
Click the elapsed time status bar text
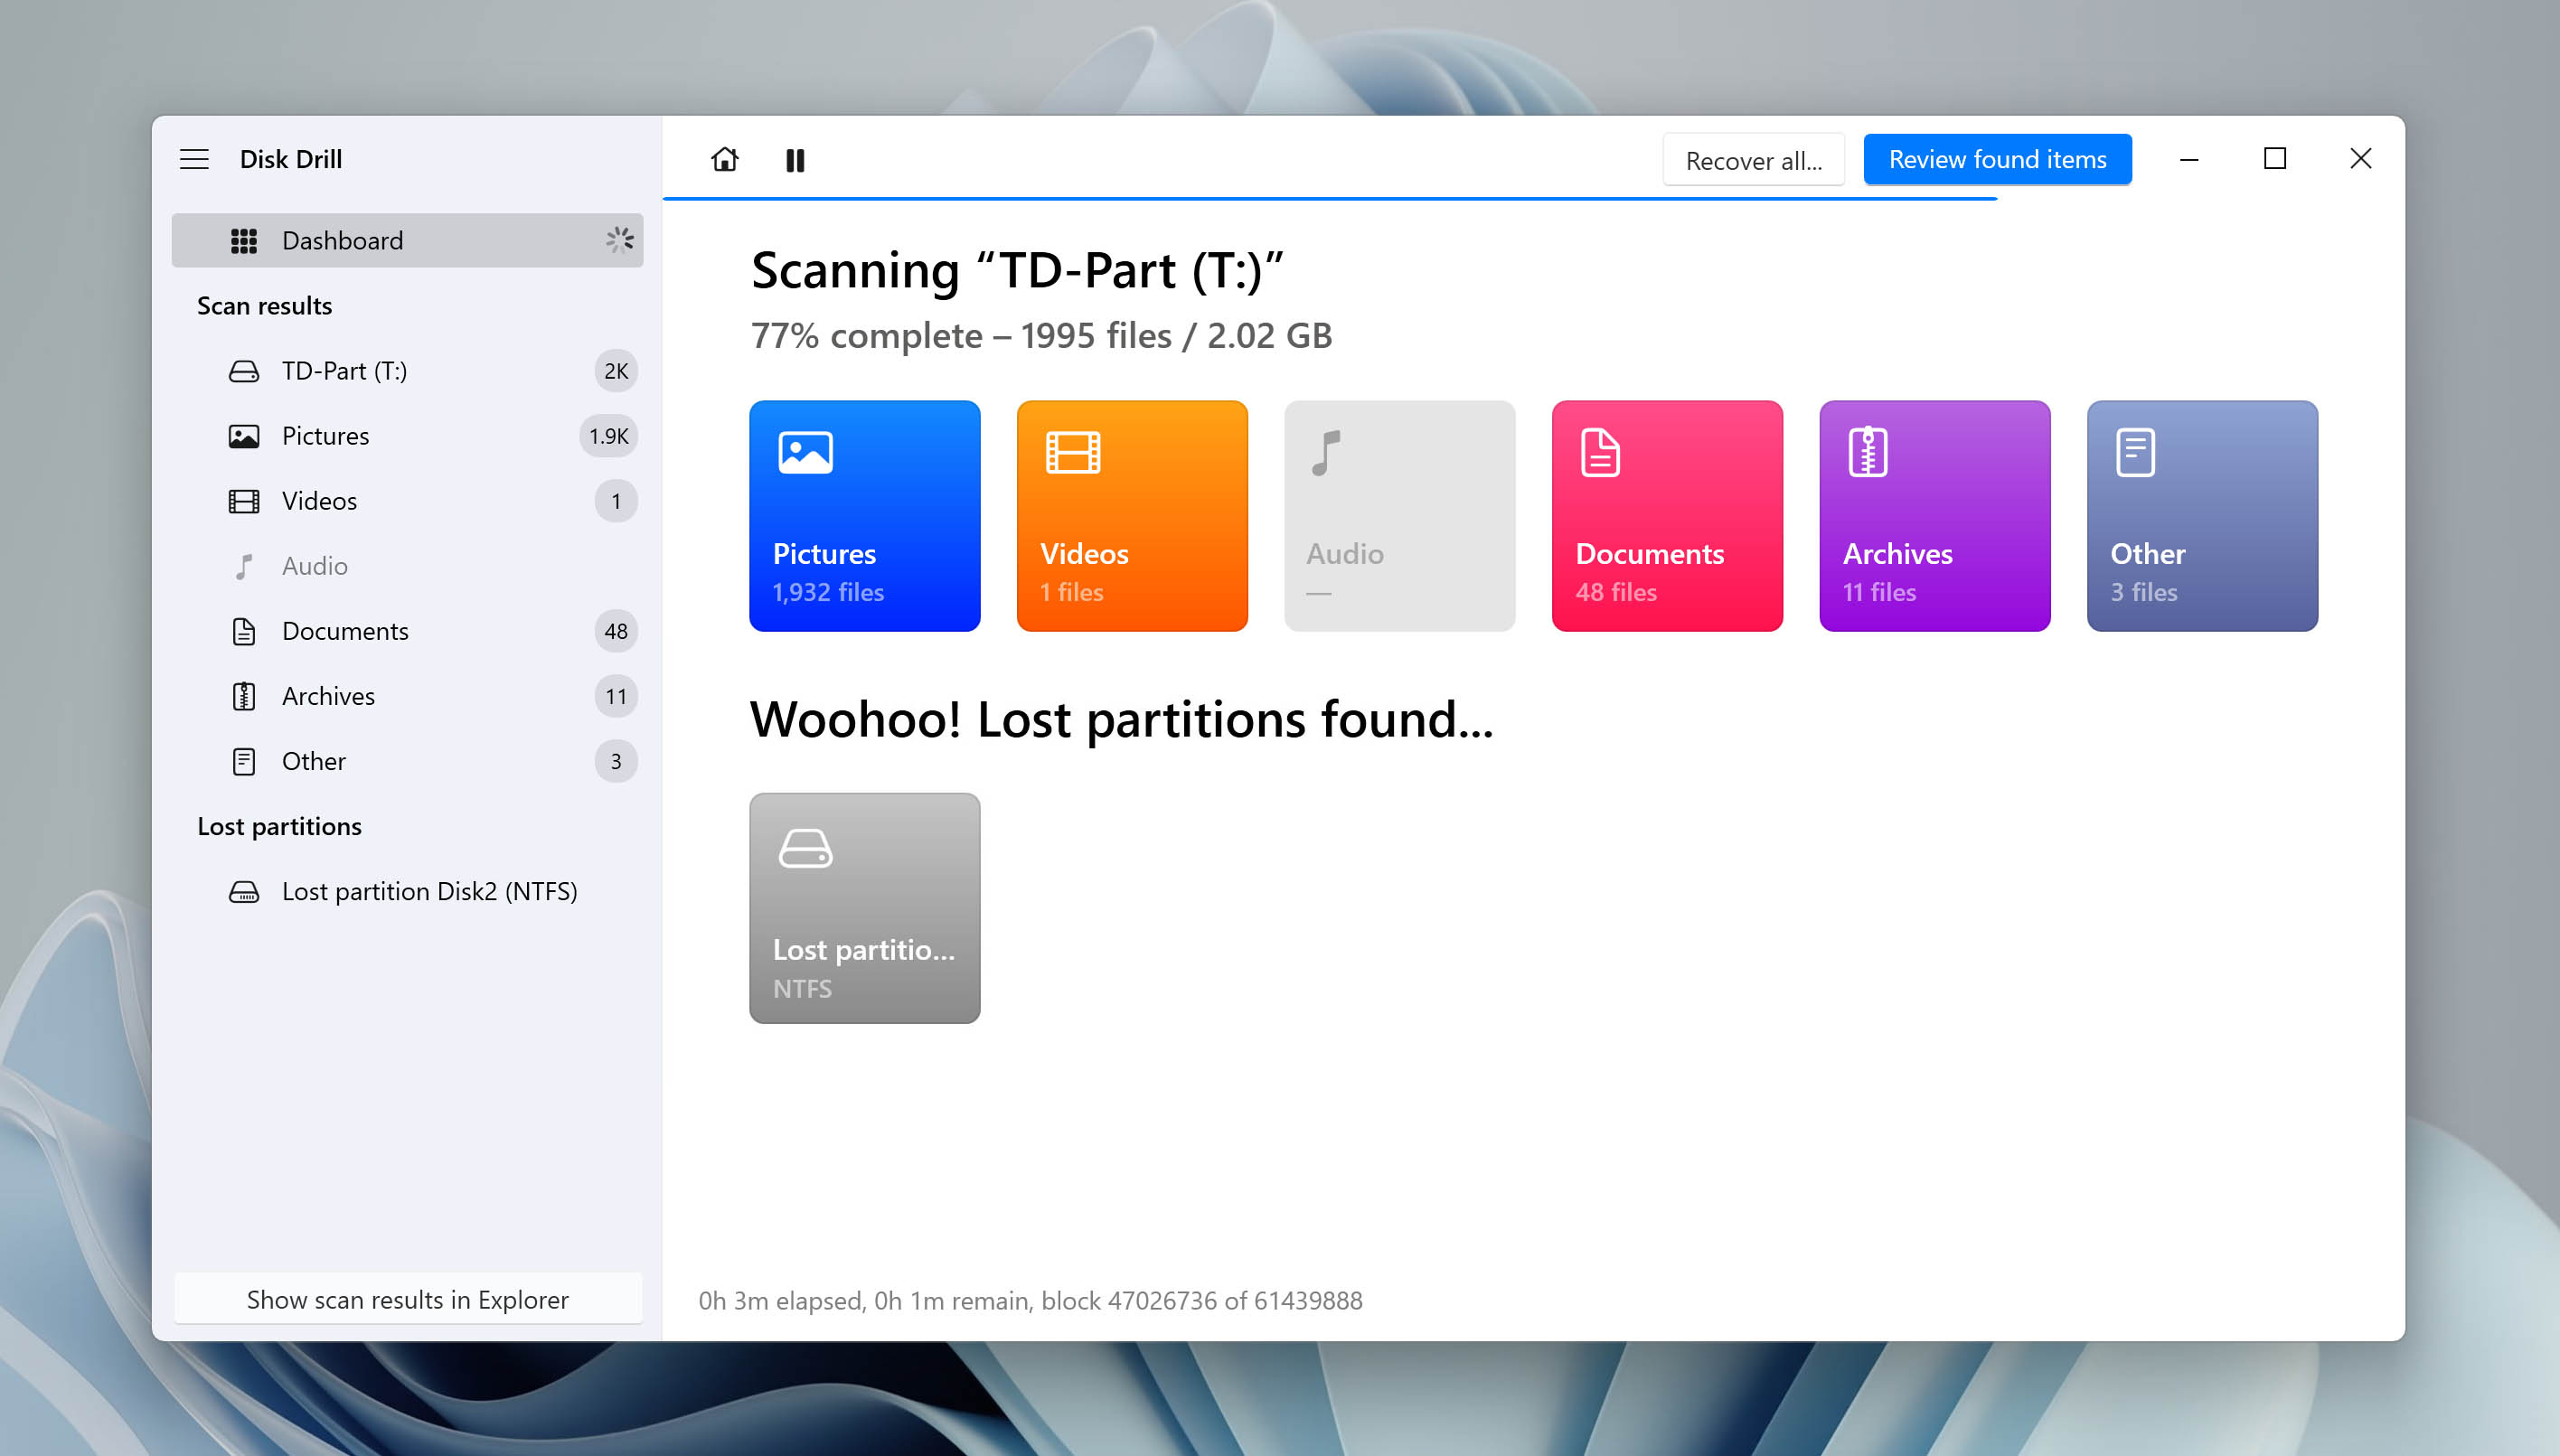1030,1300
